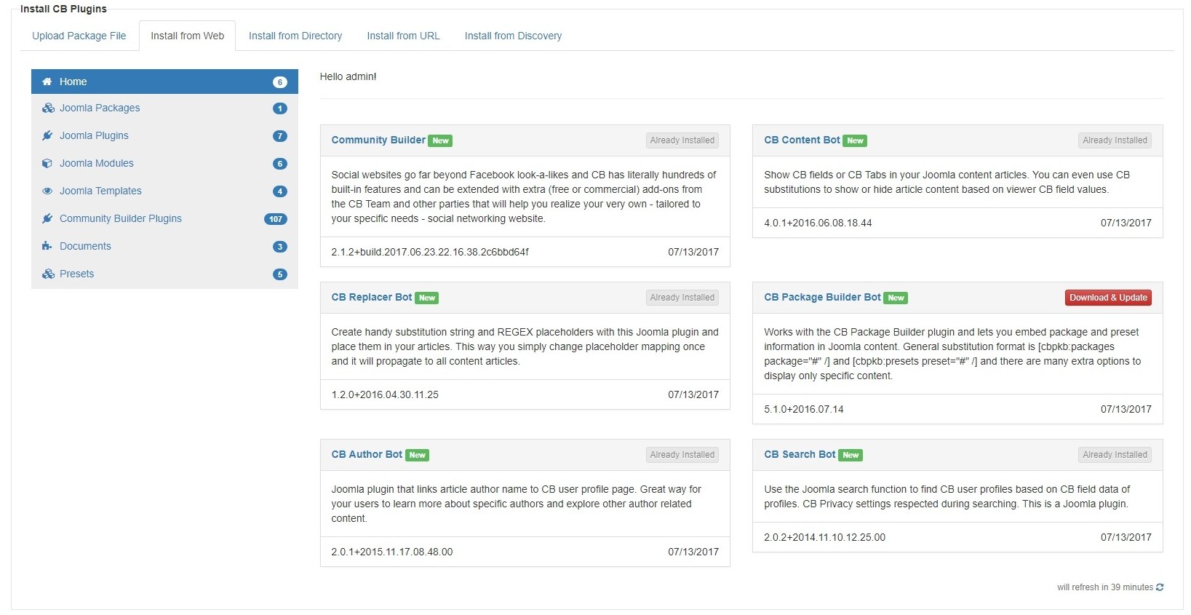Click the Documents count badge 3

click(280, 247)
